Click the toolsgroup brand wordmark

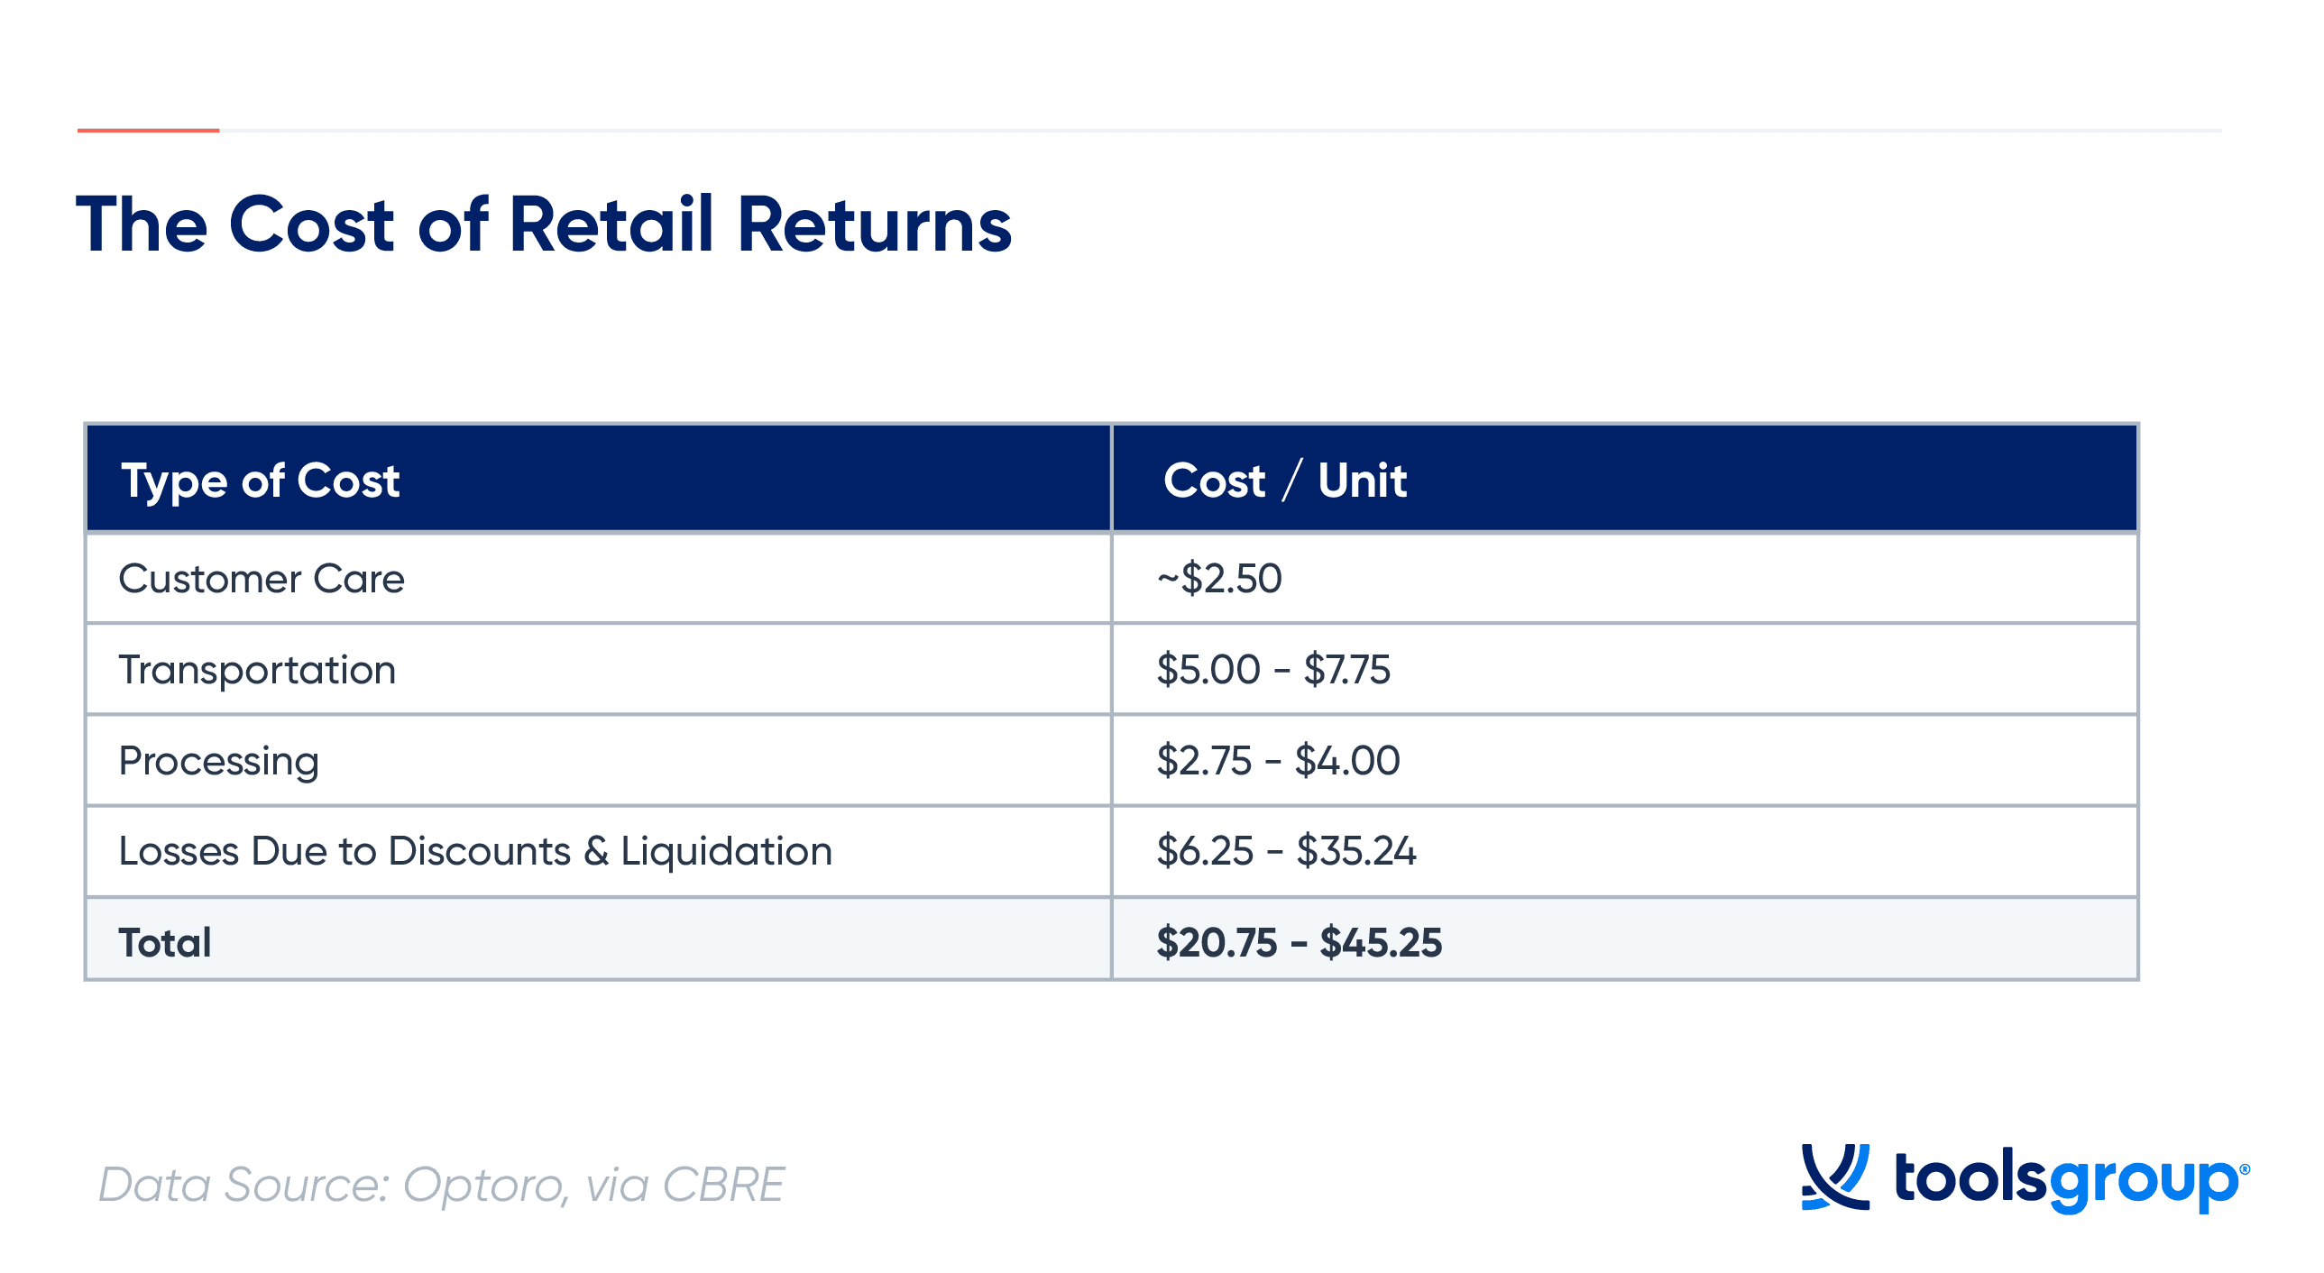2067,1181
